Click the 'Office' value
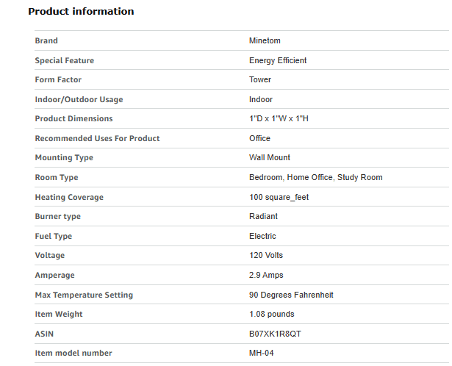 tap(259, 138)
